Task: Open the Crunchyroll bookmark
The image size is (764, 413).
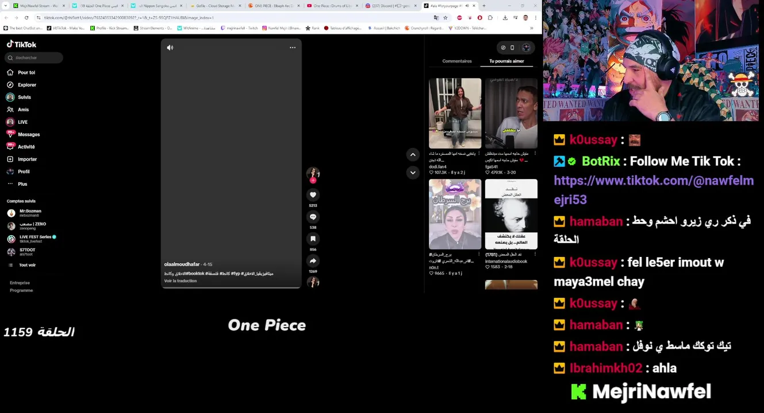Action: tap(424, 28)
